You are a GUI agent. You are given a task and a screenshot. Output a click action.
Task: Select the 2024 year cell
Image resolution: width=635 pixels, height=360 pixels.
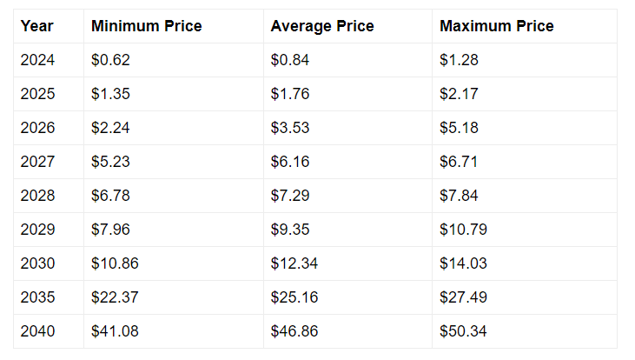pos(37,60)
